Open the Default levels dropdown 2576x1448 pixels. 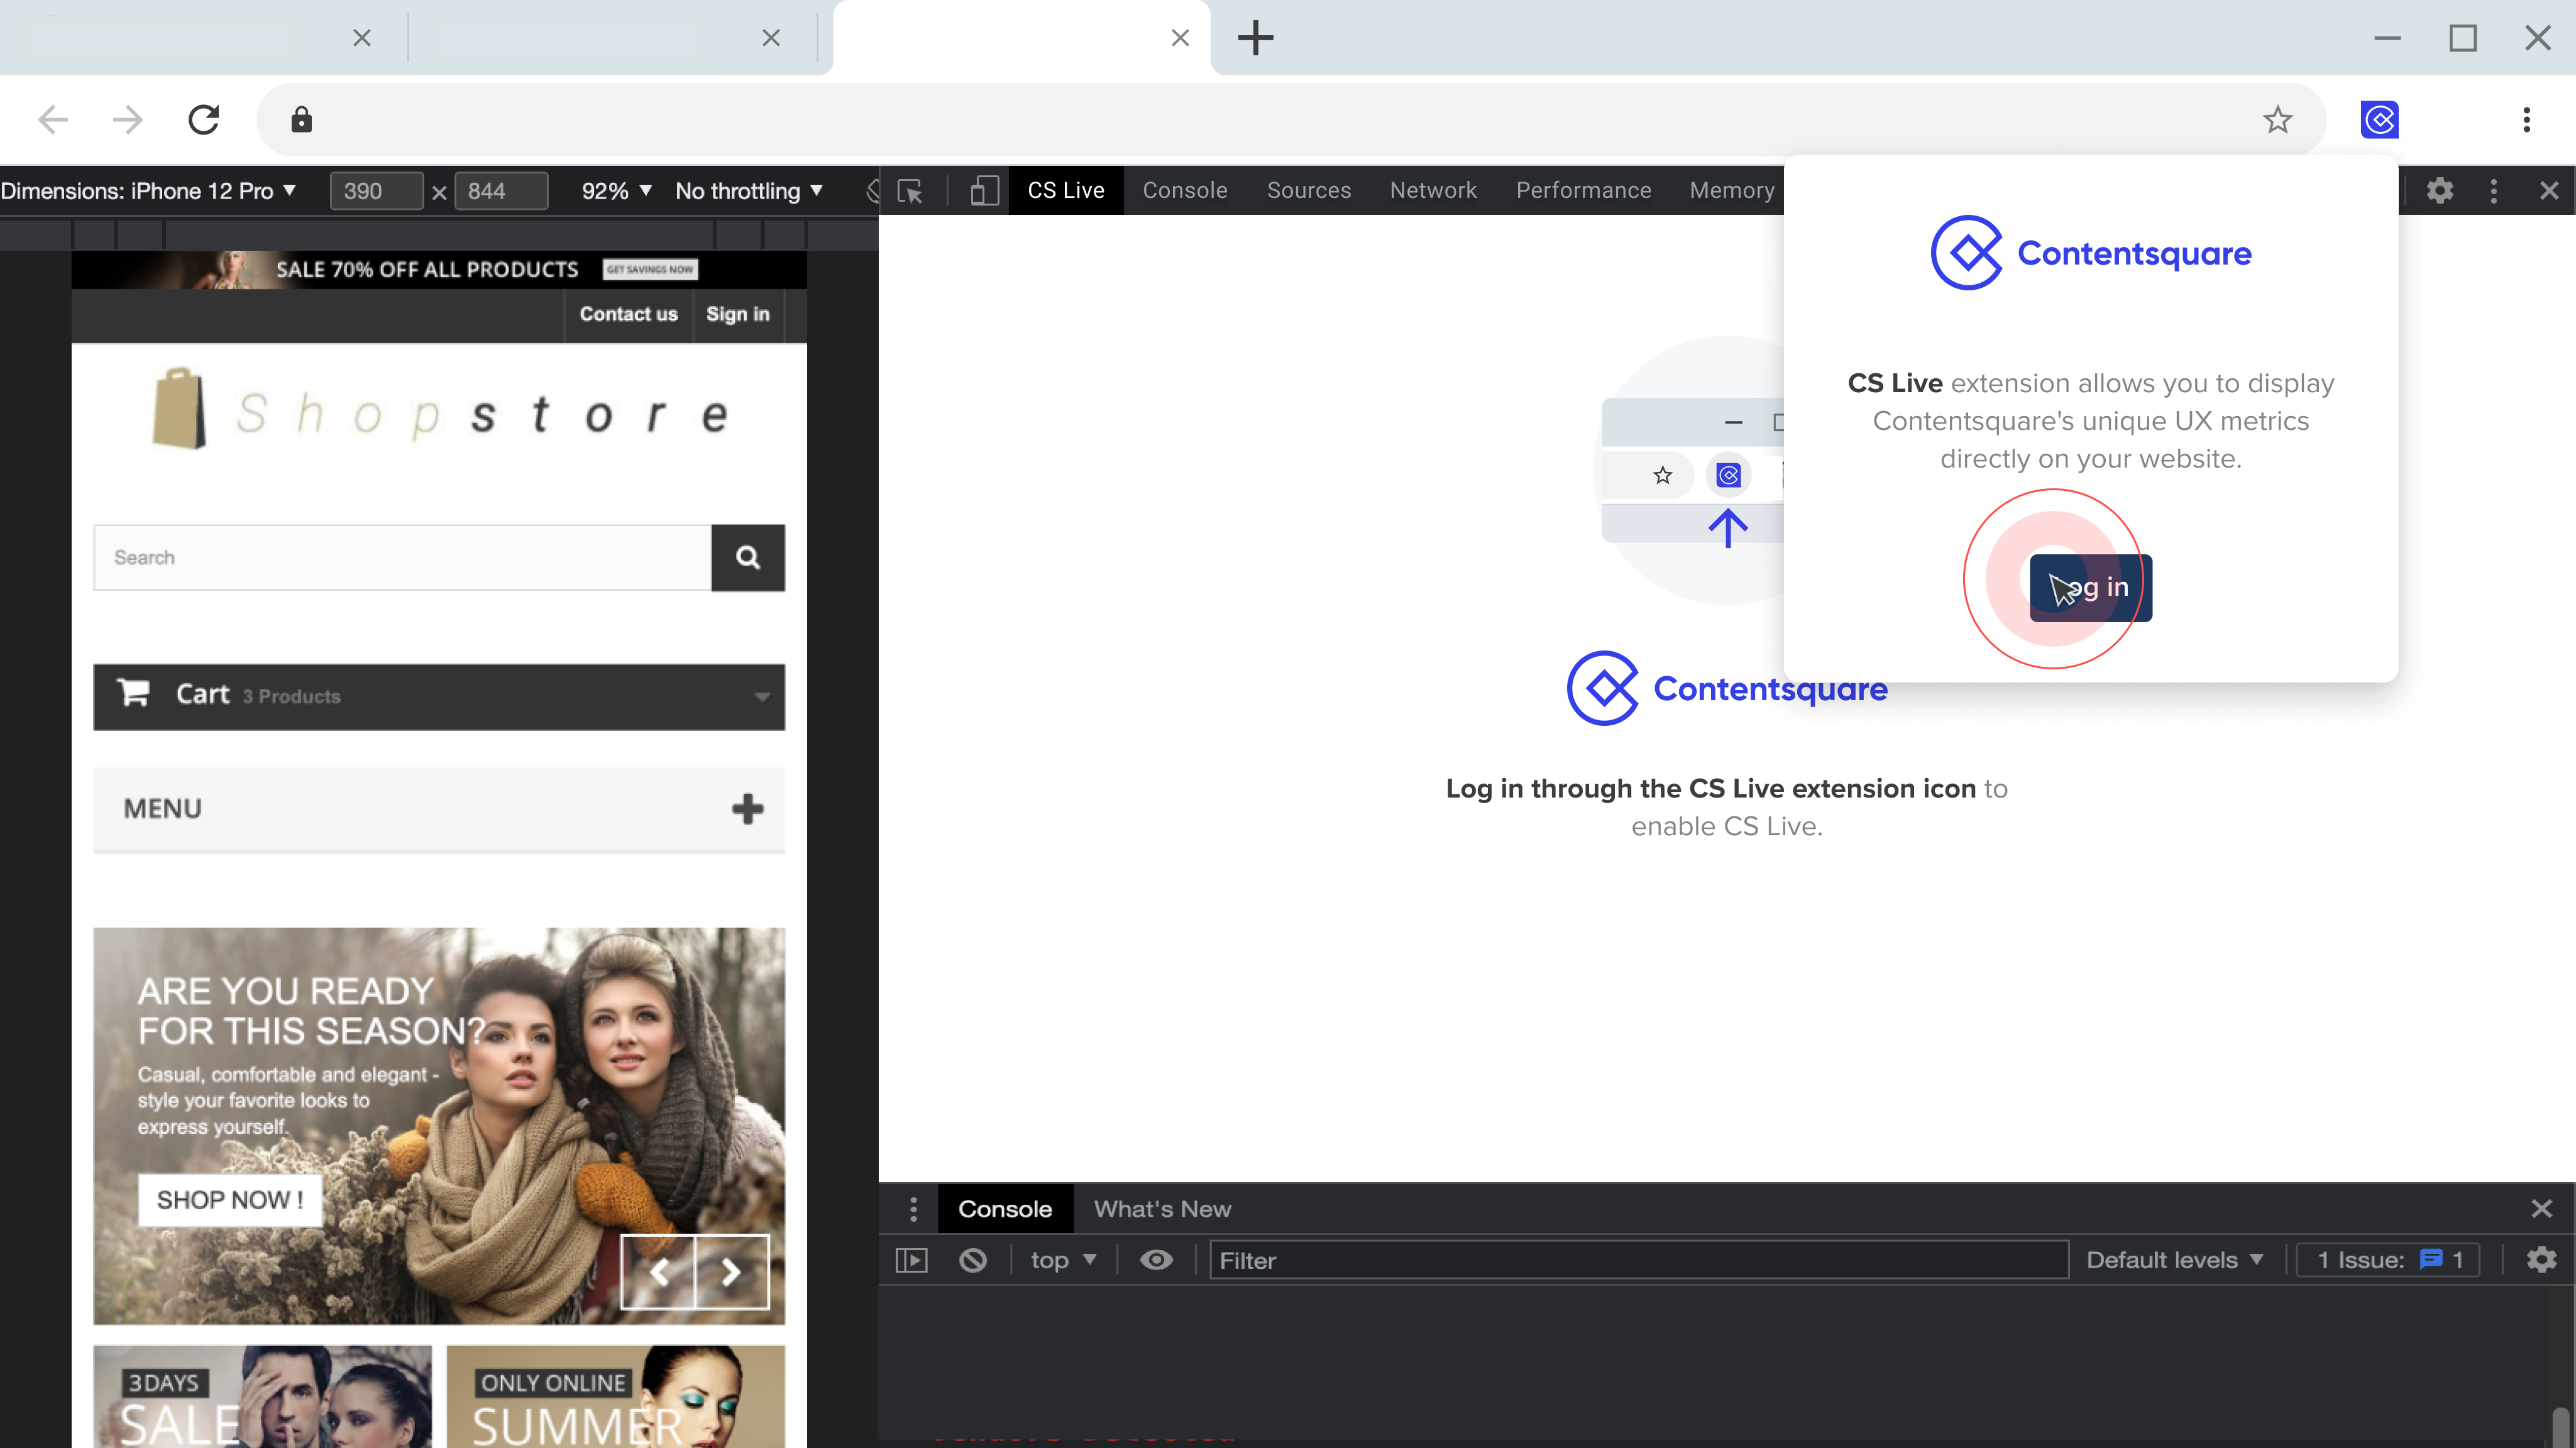[x=2174, y=1260]
